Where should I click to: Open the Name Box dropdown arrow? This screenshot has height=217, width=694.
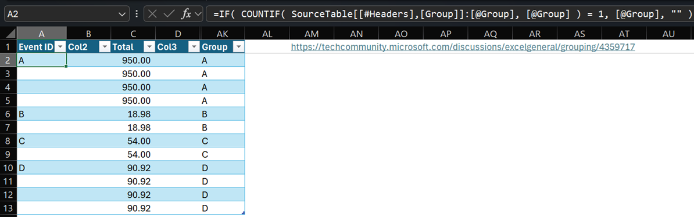pyautogui.click(x=122, y=14)
